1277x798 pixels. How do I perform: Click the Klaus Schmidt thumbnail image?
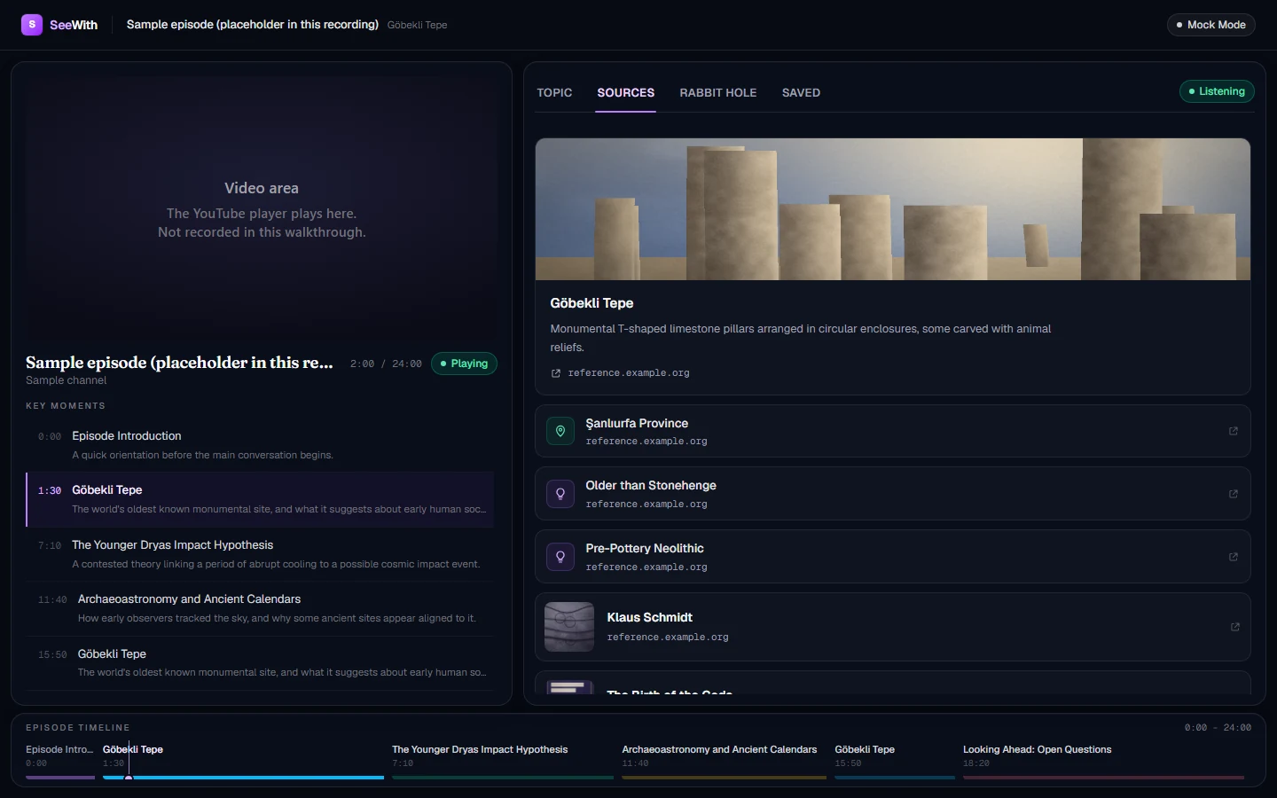pyautogui.click(x=569, y=627)
